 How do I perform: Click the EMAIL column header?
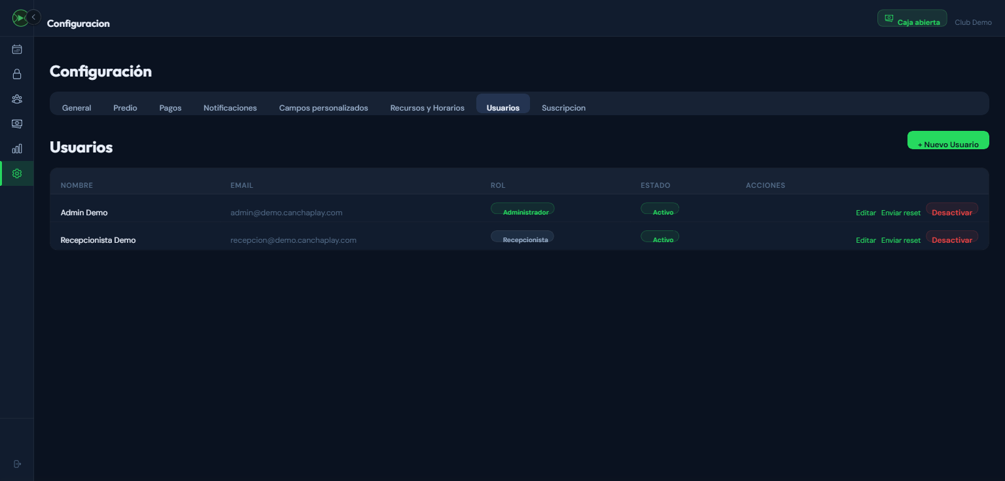(242, 185)
